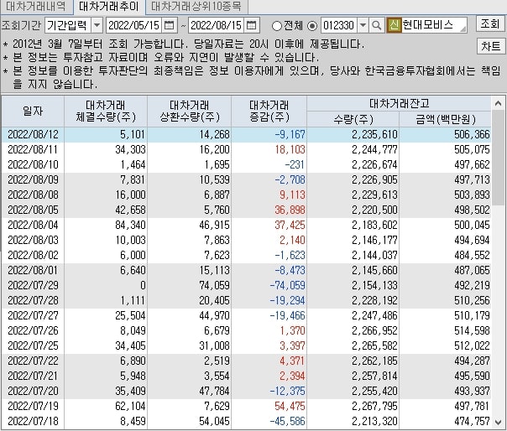Click the 일자 column header
Viewport: 507px width, 431px height.
pos(33,112)
